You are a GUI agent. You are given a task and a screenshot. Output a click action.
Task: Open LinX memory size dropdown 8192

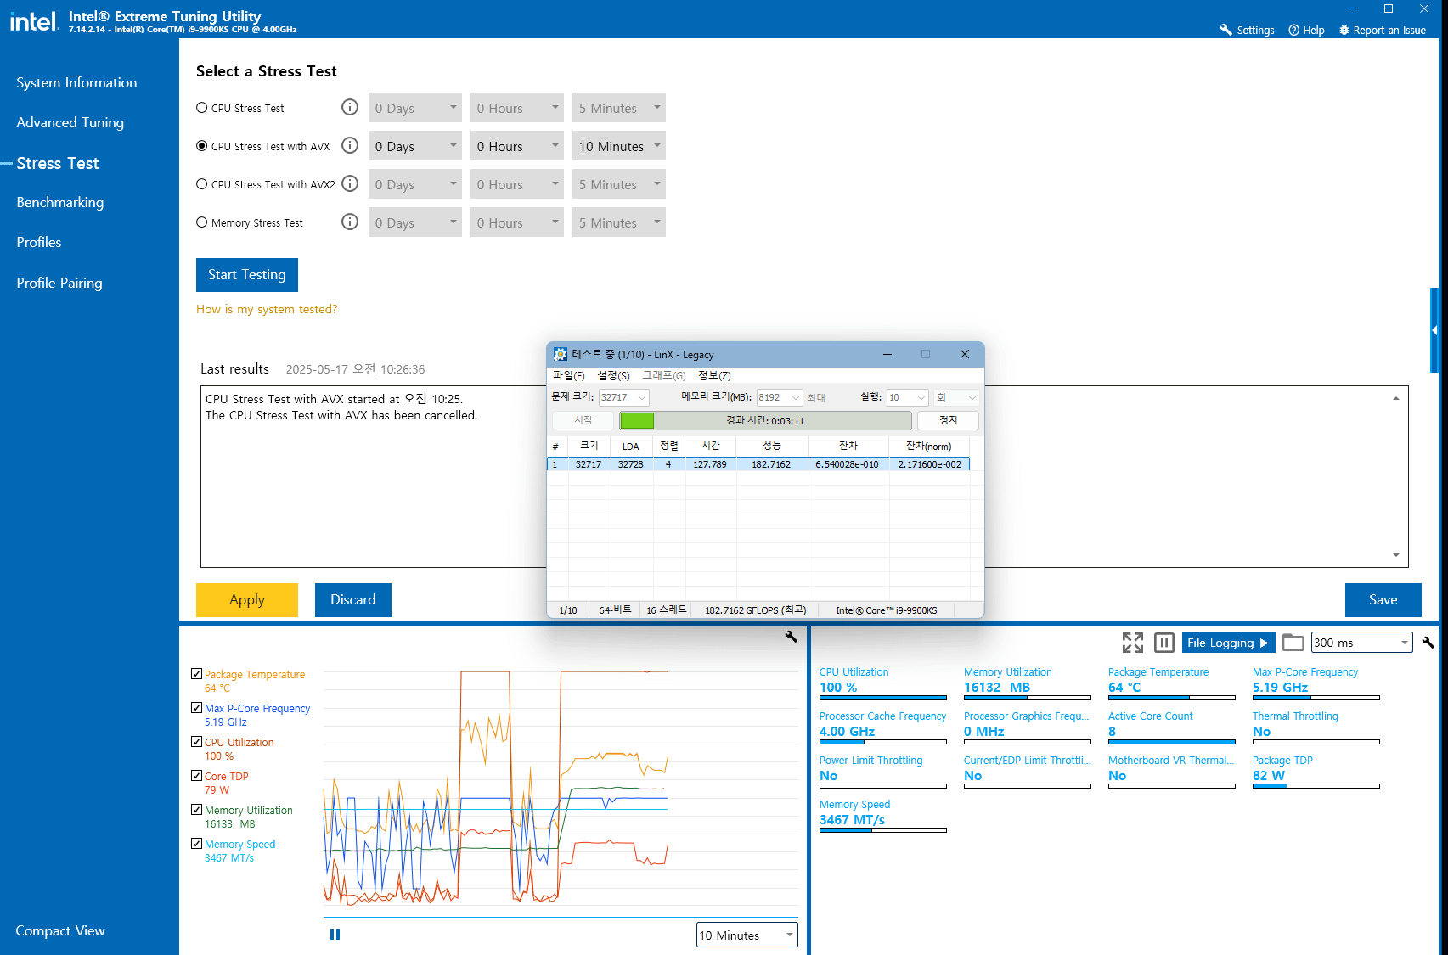(x=780, y=397)
